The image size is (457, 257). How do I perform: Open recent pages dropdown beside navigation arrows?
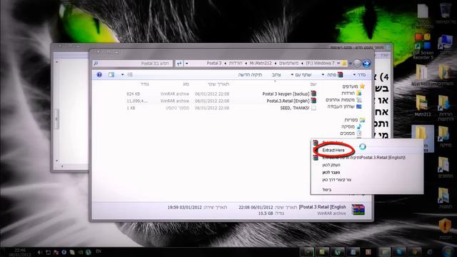(351, 64)
